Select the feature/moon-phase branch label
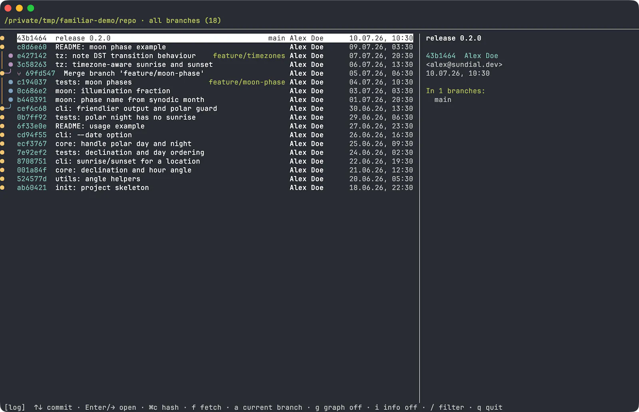This screenshot has height=412, width=639. point(247,82)
